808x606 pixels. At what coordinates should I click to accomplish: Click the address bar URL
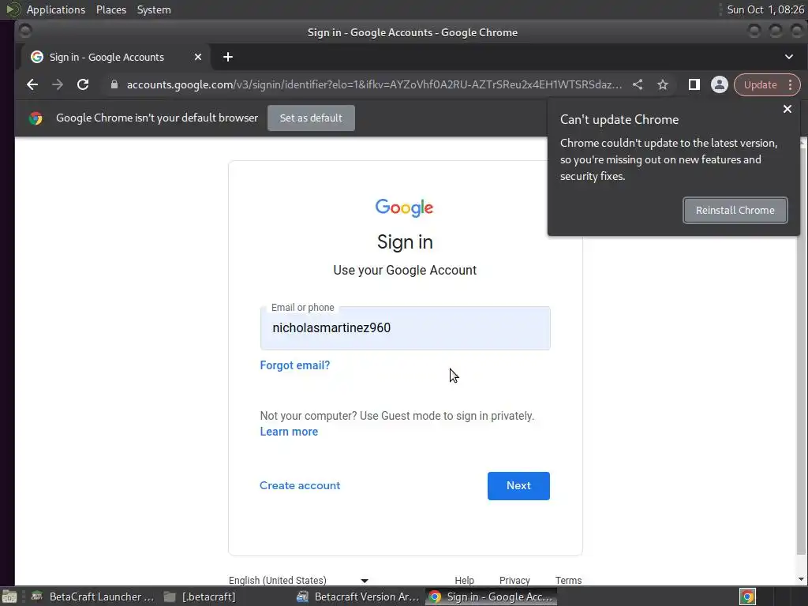tap(374, 84)
